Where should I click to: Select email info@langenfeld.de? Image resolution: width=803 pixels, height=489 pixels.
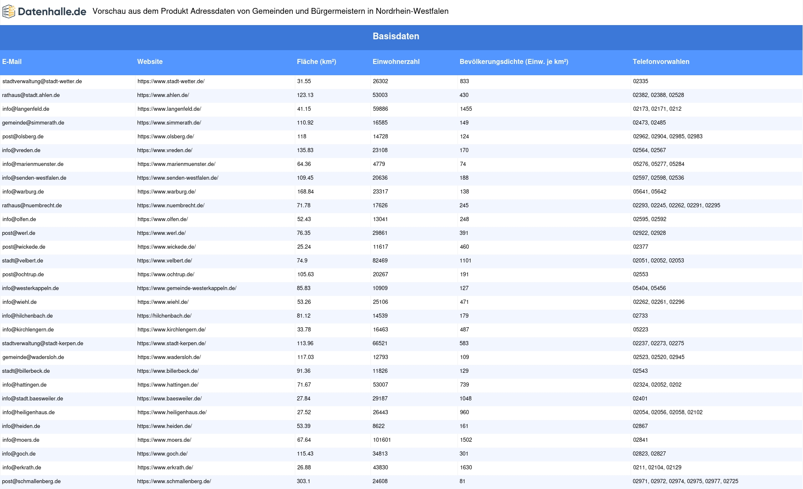tap(26, 109)
